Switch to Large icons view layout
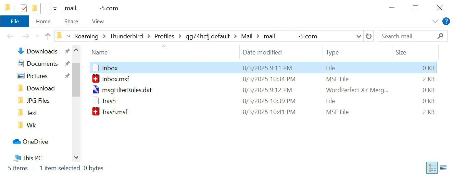This screenshot has height=174, width=452. (443, 168)
